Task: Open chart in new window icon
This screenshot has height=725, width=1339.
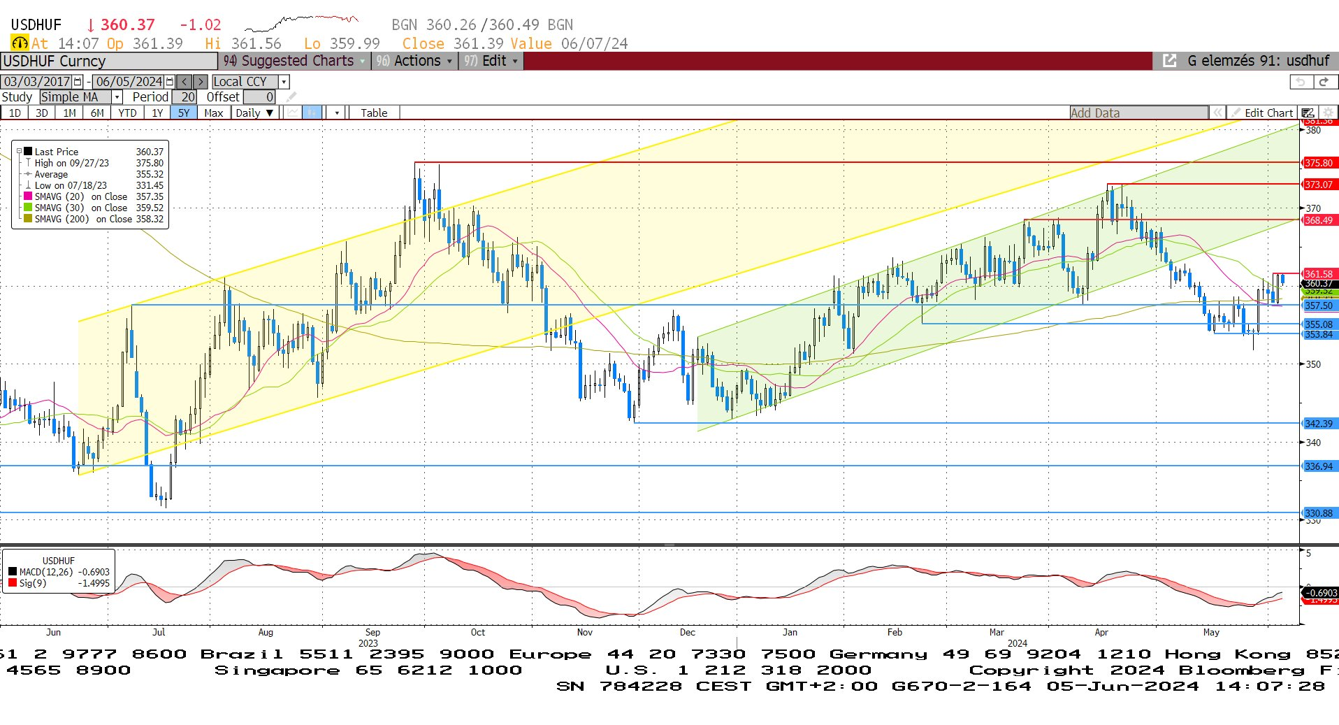Action: point(1169,61)
